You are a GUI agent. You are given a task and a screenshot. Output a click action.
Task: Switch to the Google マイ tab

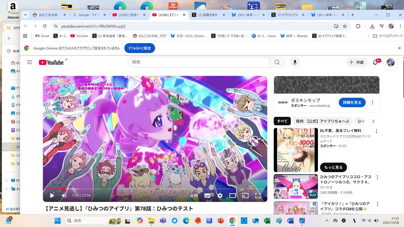(x=88, y=15)
